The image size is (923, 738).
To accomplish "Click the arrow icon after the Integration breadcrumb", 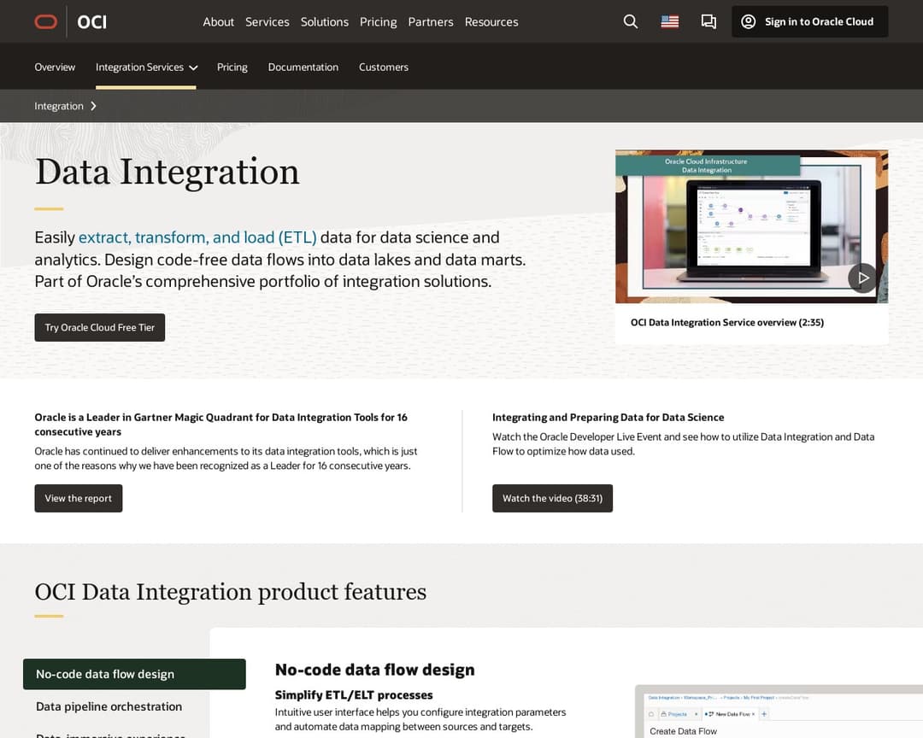I will pos(94,106).
